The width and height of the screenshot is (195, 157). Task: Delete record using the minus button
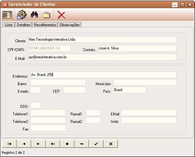[x=82, y=144]
